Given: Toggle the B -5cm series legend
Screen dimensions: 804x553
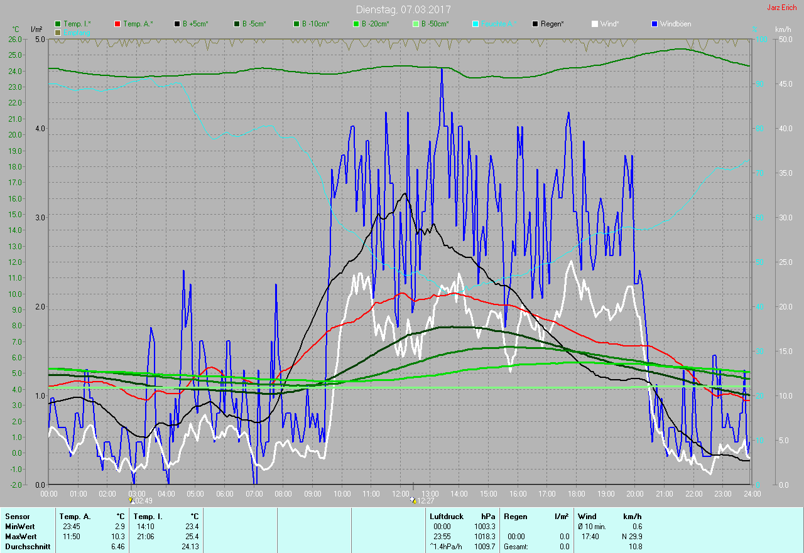Looking at the screenshot, I should tap(237, 24).
